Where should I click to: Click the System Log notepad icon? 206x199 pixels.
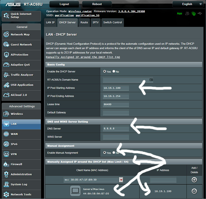(6, 184)
